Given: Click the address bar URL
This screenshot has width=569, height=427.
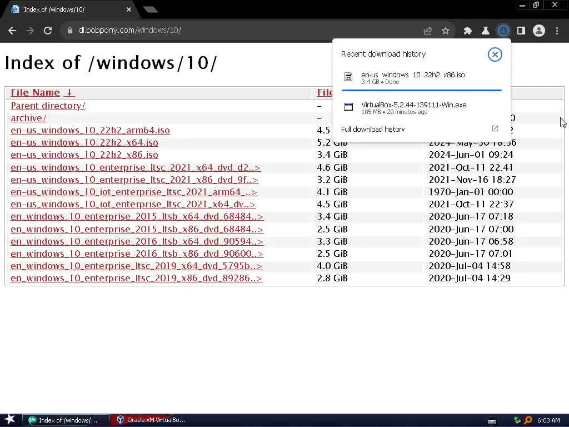Looking at the screenshot, I should pyautogui.click(x=129, y=31).
